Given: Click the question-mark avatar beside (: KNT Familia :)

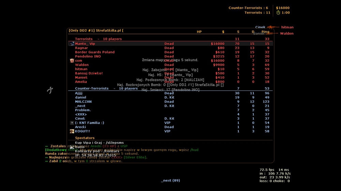Looking at the screenshot, I should click(72, 123).
